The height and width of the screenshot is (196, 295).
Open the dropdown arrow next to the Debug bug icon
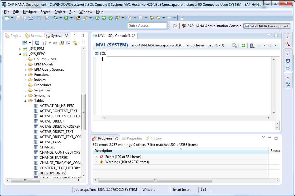tap(60, 18)
